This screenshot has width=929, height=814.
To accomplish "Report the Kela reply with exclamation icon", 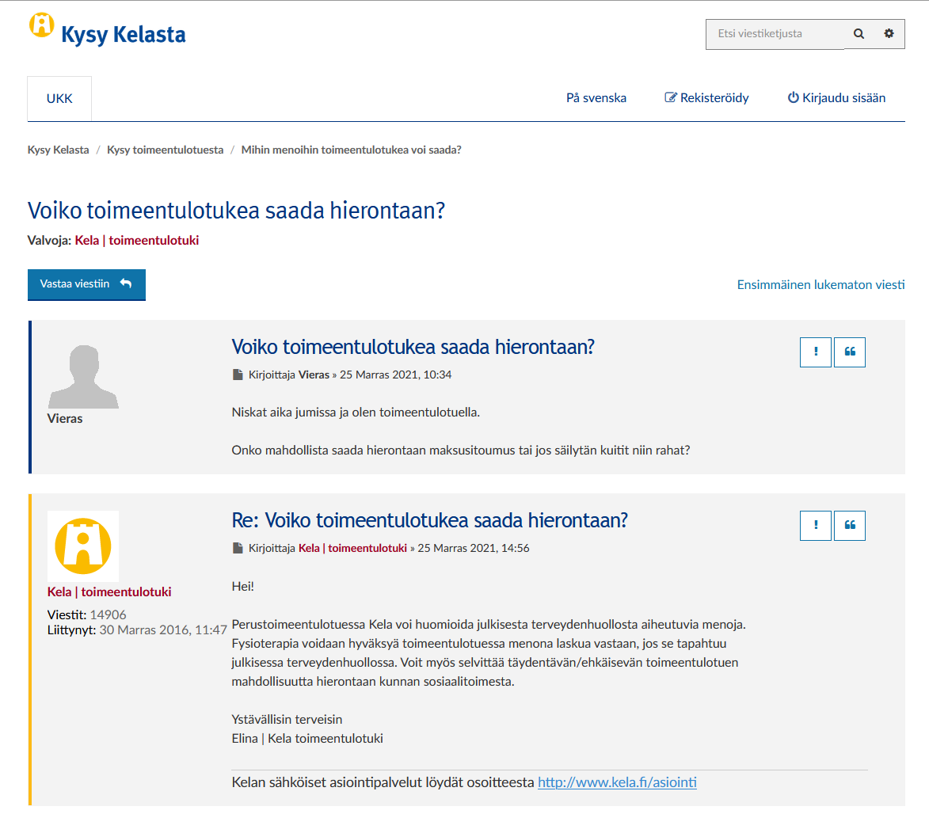I will tap(815, 526).
